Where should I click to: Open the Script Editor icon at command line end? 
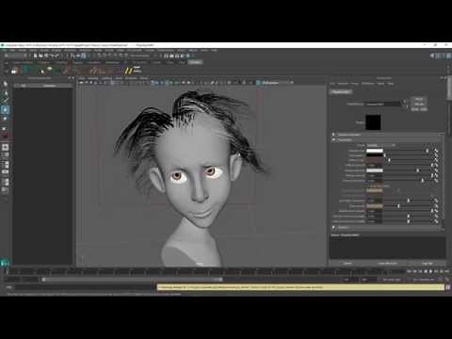448,287
